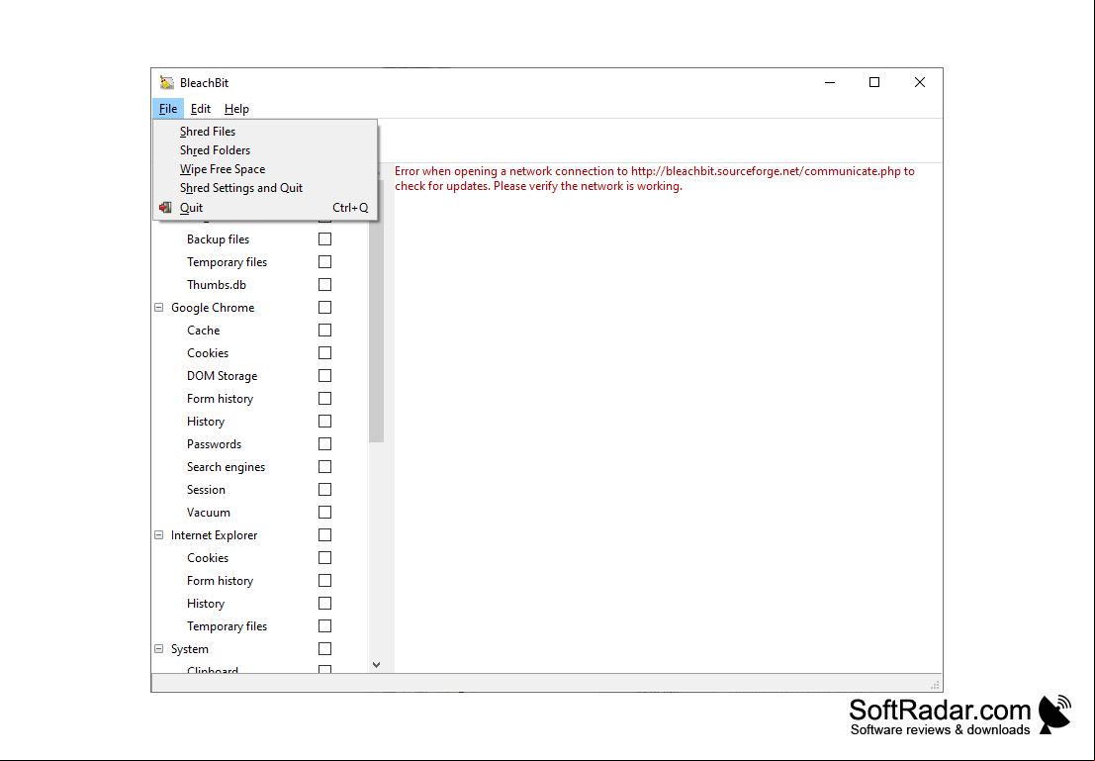Check the System group checkbox

click(x=324, y=649)
